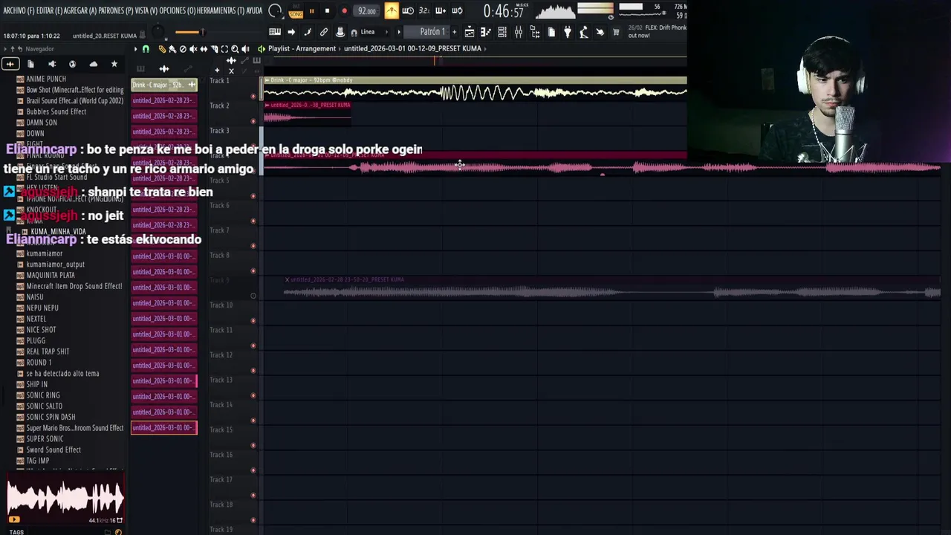This screenshot has height=535, width=951.
Task: Select the Paint brush tool in Playlist
Action: [x=172, y=49]
